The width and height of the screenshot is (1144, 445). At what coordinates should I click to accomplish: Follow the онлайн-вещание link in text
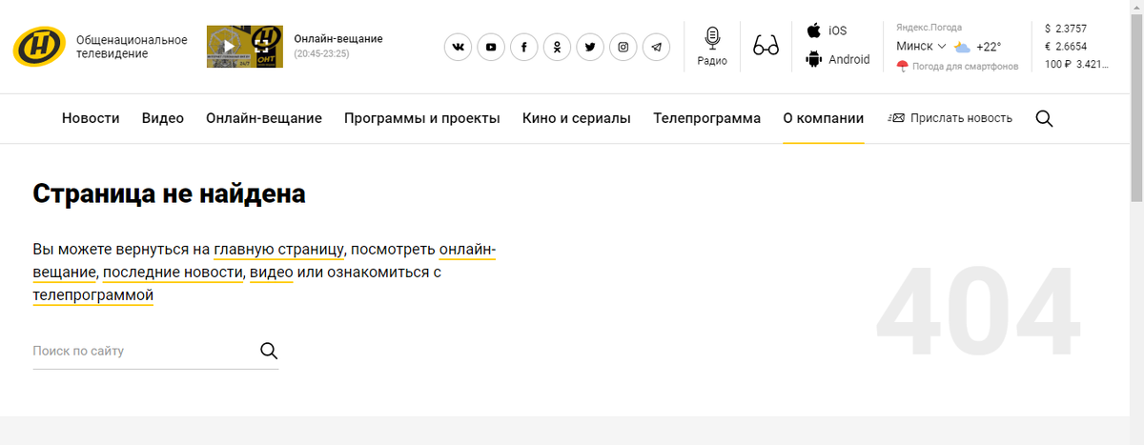pyautogui.click(x=467, y=250)
